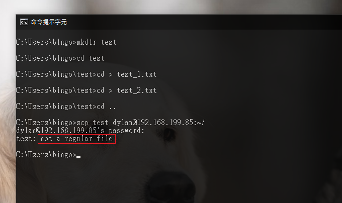The width and height of the screenshot is (342, 203).
Task: Click the red-boxed 'not a regular file' message
Action: click(x=76, y=139)
